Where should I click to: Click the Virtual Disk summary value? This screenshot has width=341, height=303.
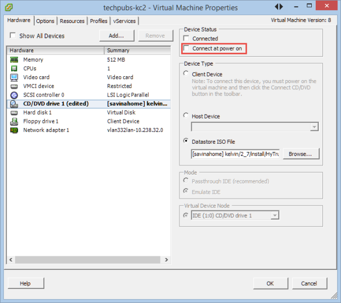click(121, 113)
